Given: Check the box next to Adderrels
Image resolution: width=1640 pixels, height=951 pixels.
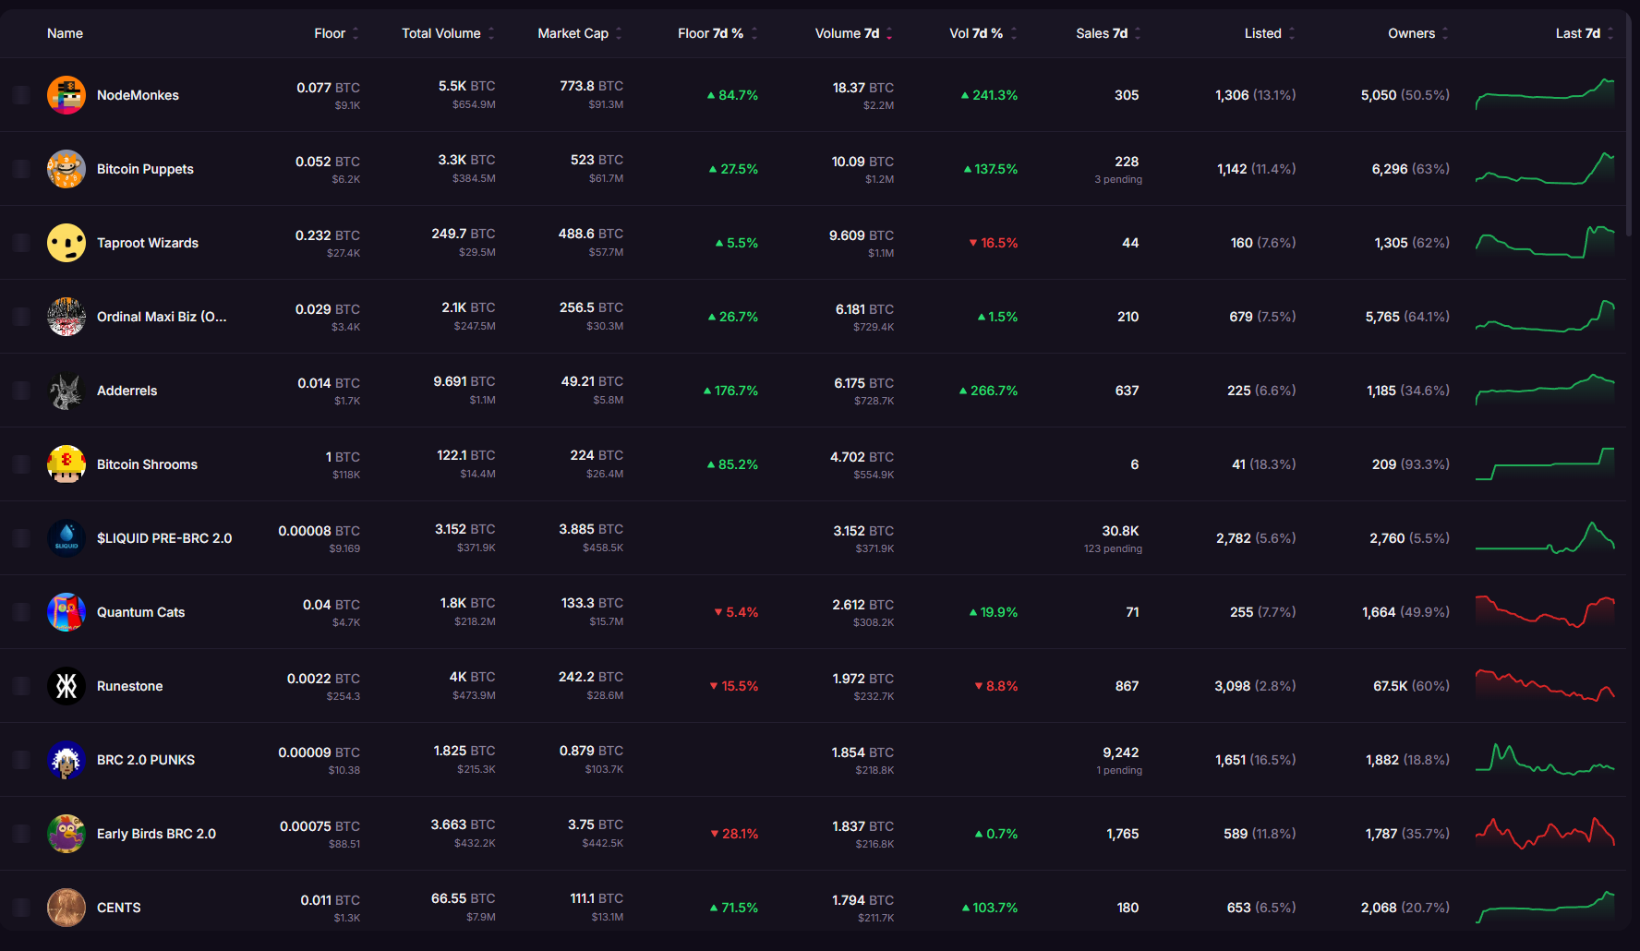Looking at the screenshot, I should [21, 391].
